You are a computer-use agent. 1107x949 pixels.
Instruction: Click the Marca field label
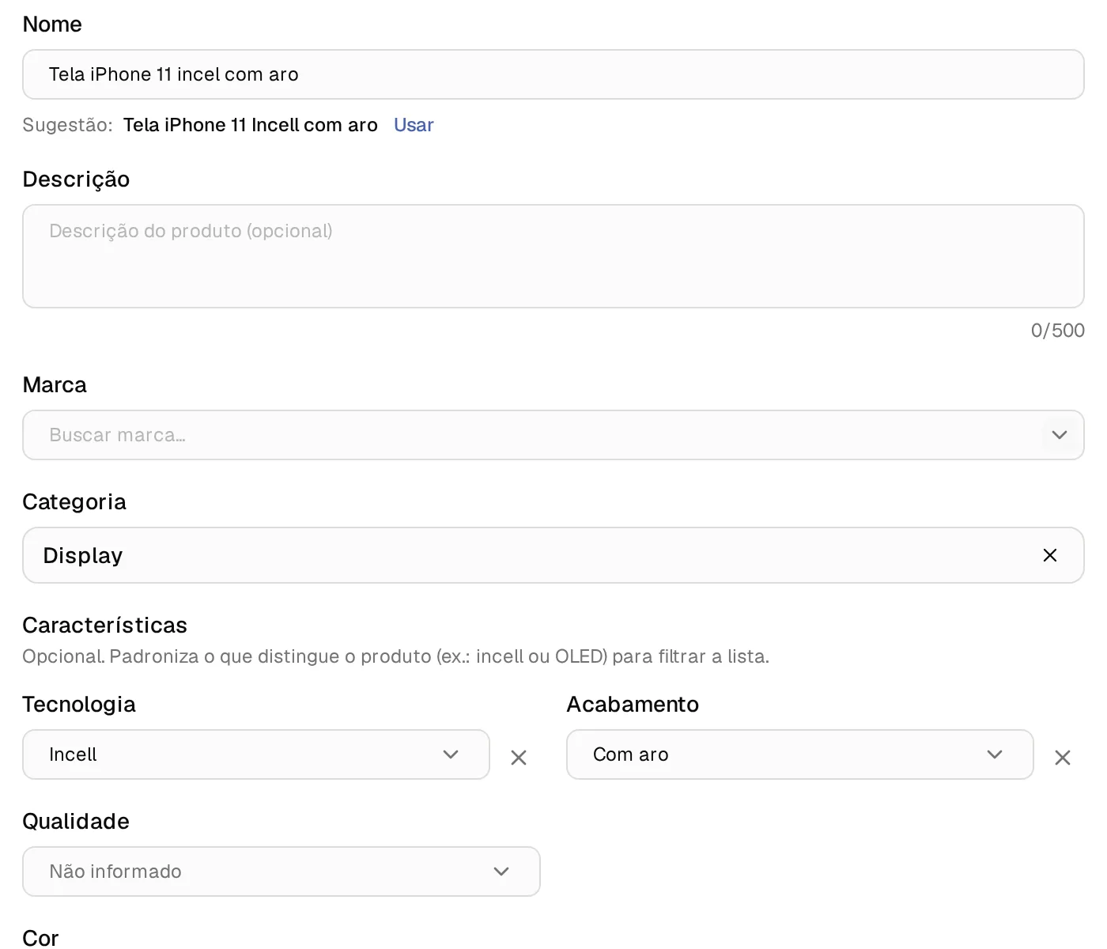point(55,385)
